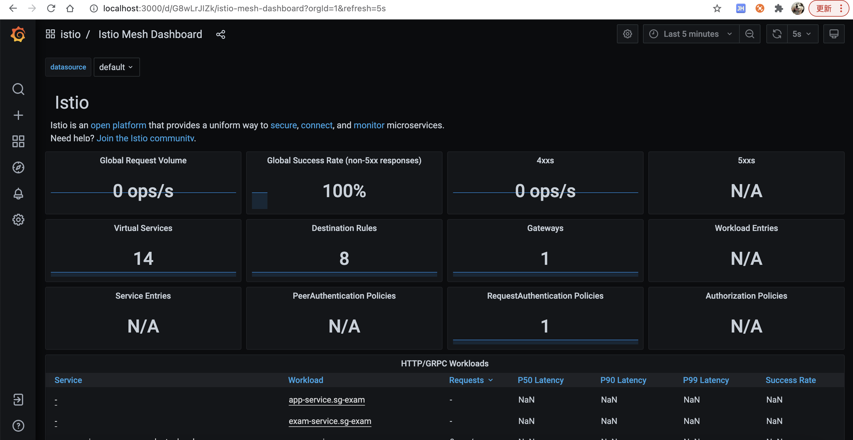Screen dimensions: 853x440
Task: Sort by Service column header
Action: click(68, 380)
